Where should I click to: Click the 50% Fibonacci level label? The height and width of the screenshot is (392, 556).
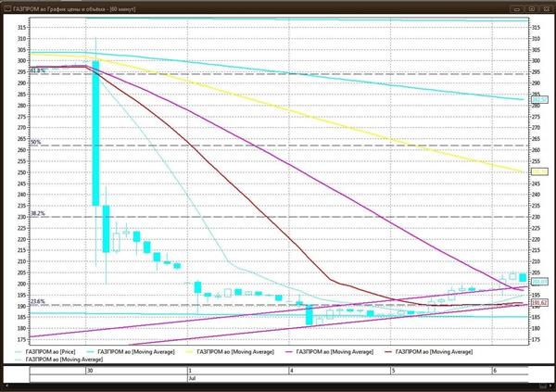click(36, 143)
